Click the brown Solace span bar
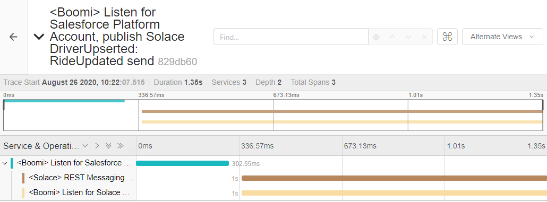 pos(394,178)
